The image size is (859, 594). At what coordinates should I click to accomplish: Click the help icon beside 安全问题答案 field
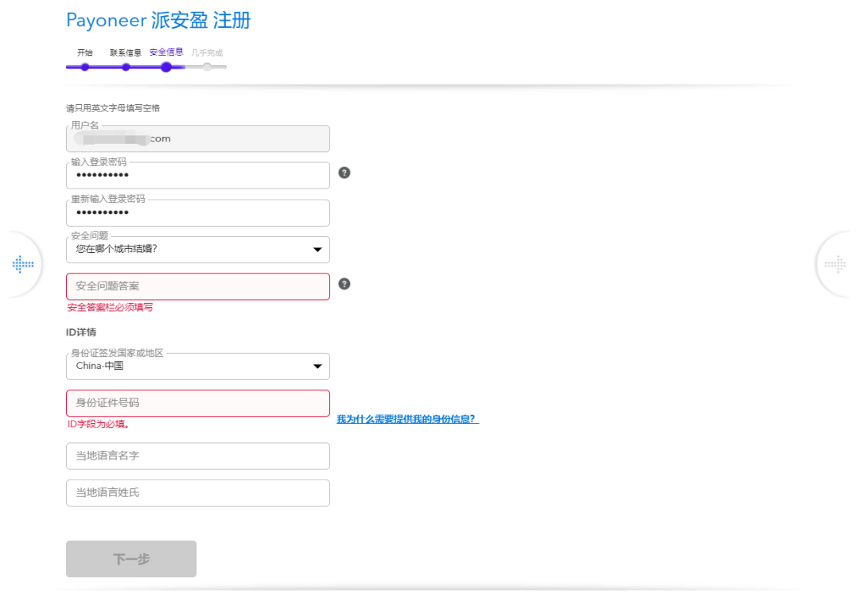pyautogui.click(x=344, y=283)
